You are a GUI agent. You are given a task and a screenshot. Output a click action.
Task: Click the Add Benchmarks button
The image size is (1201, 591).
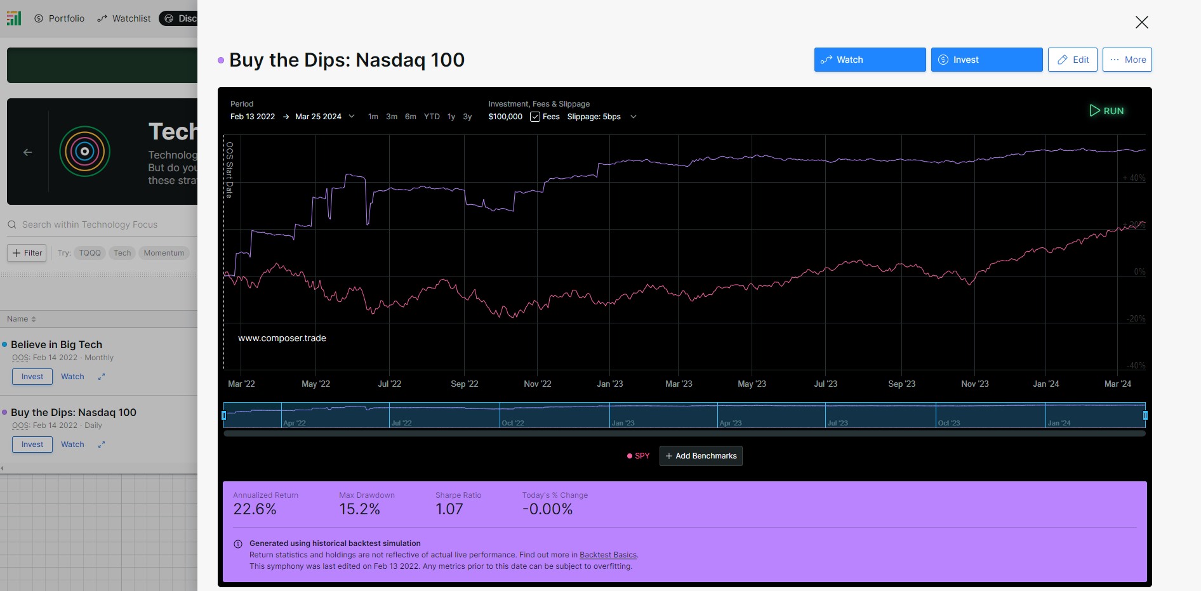(x=701, y=456)
